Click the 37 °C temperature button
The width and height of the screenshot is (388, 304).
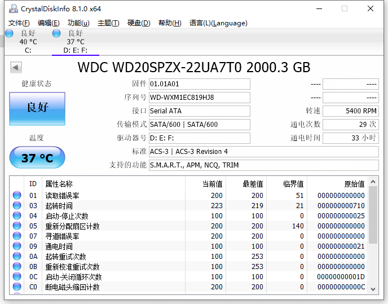(x=37, y=158)
